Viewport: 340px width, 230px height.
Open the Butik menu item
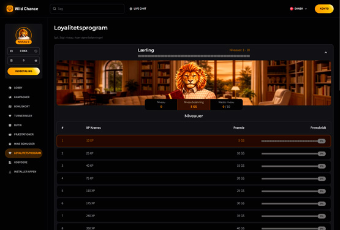24,125
